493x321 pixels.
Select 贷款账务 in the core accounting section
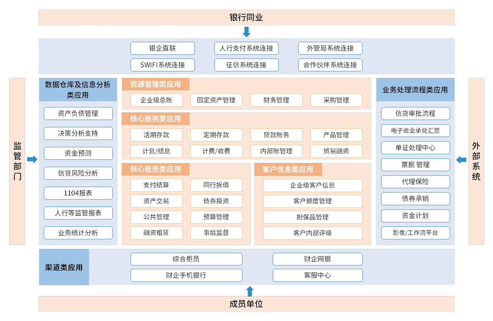click(x=276, y=135)
